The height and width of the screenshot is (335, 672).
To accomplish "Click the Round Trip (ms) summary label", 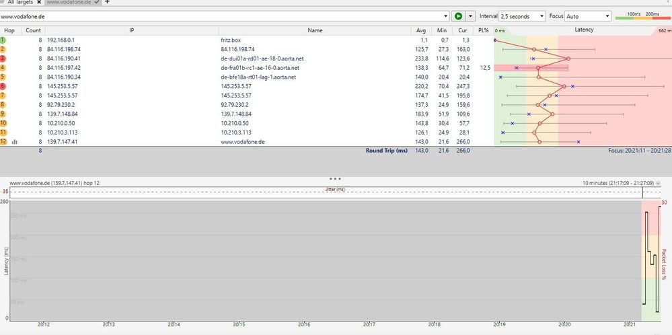I will pos(386,151).
